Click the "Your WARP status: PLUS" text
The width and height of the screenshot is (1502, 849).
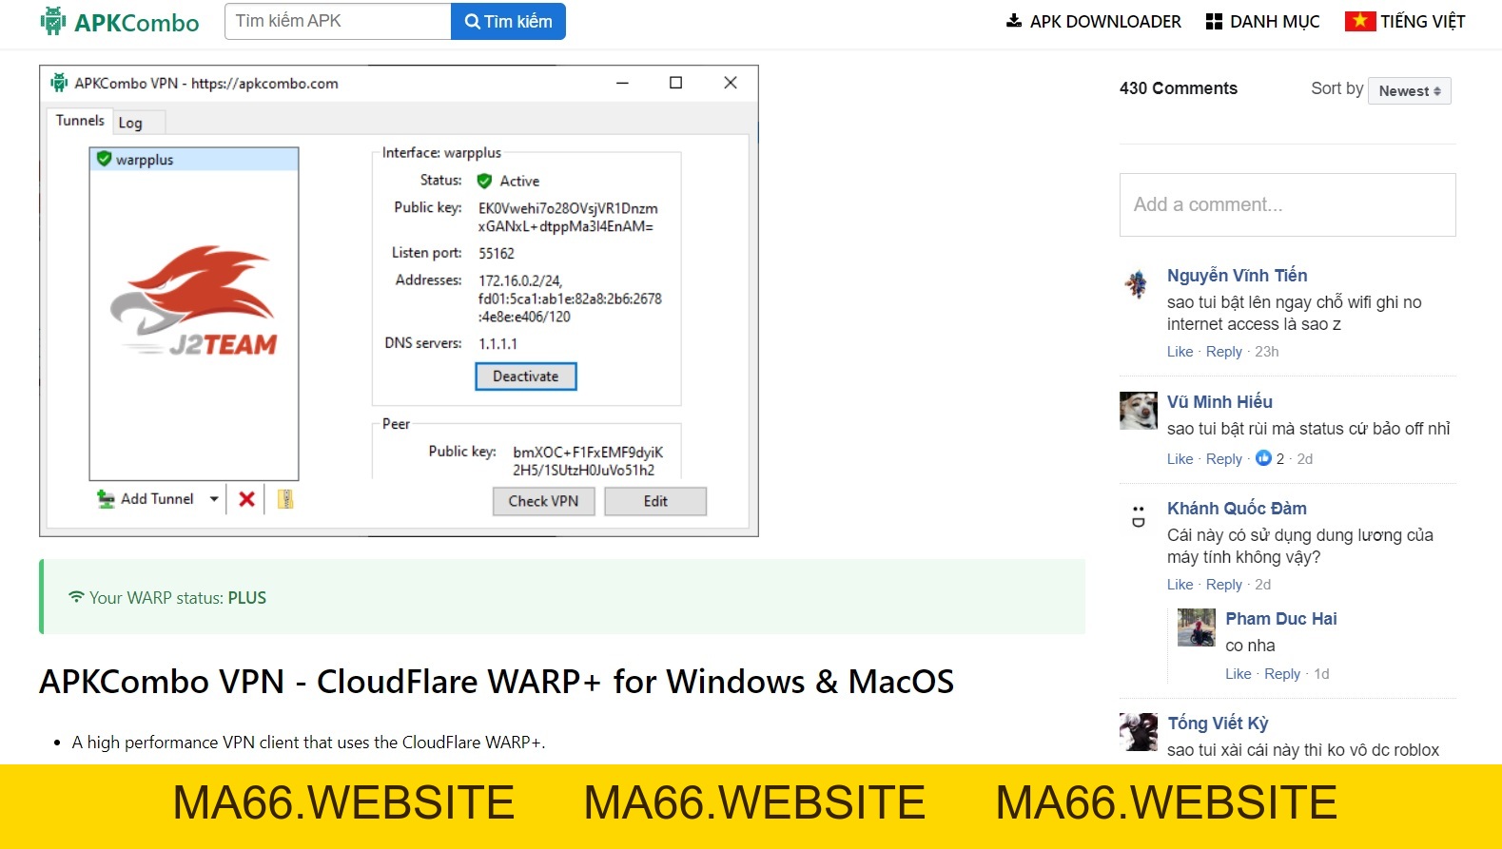[x=178, y=598]
